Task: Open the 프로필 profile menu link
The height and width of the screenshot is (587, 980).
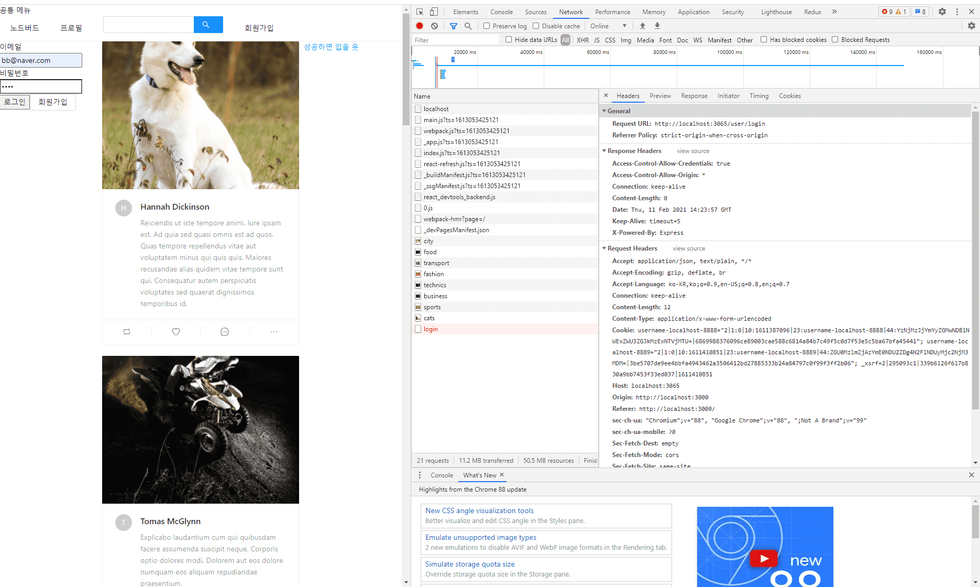Action: click(x=71, y=28)
